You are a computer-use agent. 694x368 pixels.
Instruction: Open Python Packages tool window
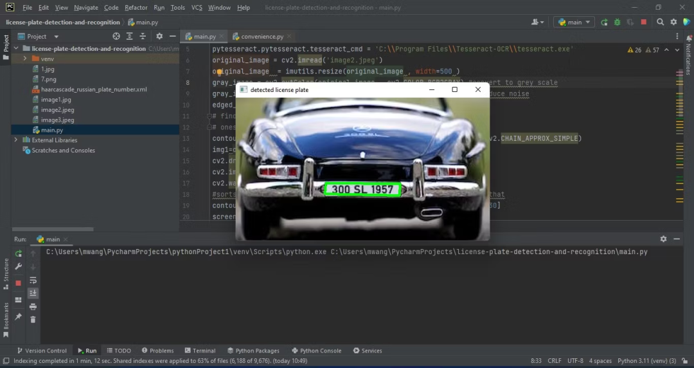(253, 351)
